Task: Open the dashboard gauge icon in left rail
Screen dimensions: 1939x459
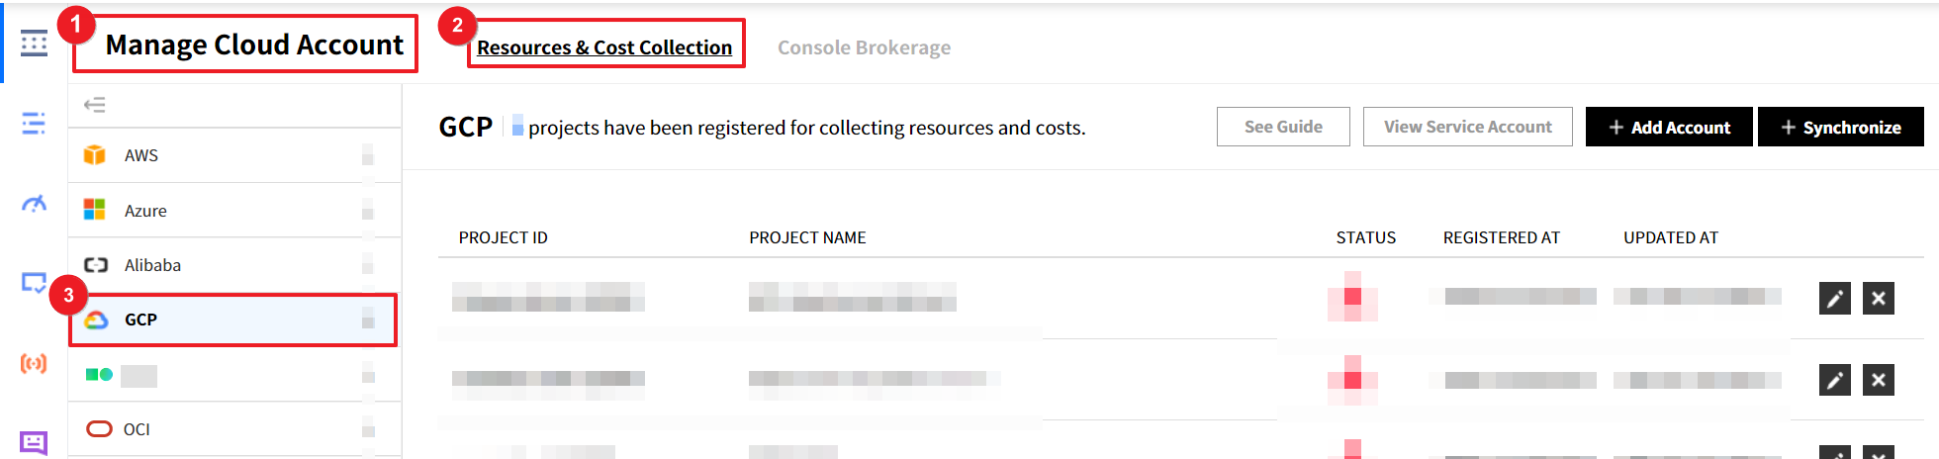Action: (x=34, y=204)
